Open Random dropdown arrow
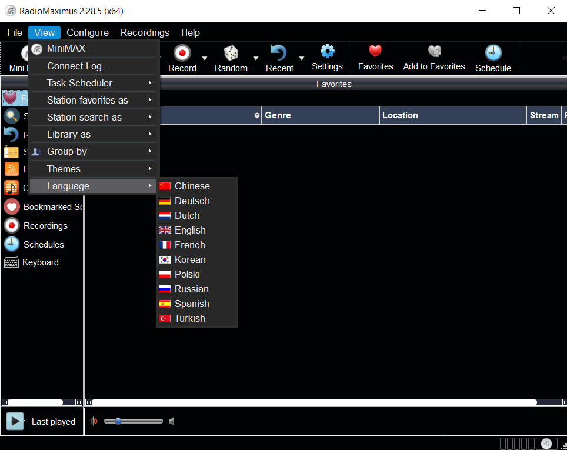The height and width of the screenshot is (450, 567). (x=256, y=58)
